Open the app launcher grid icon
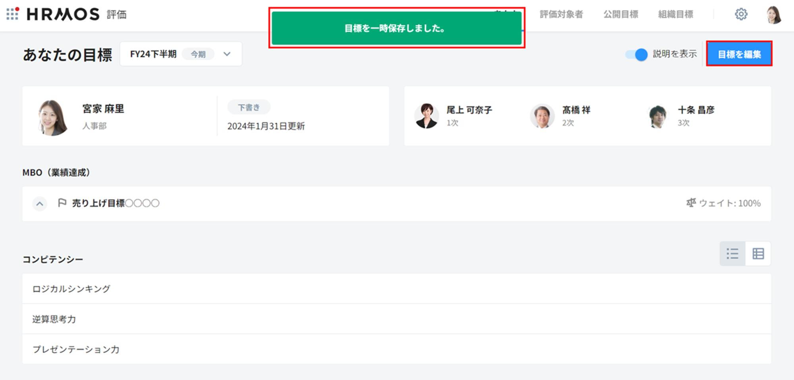Screen dimensions: 794x380 coord(12,14)
